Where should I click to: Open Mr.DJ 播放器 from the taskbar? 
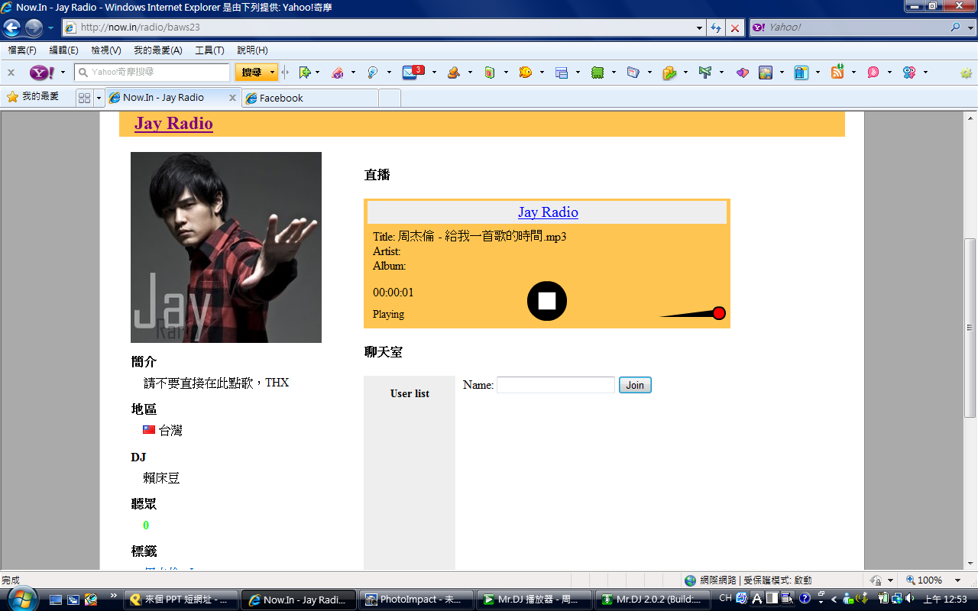point(534,600)
